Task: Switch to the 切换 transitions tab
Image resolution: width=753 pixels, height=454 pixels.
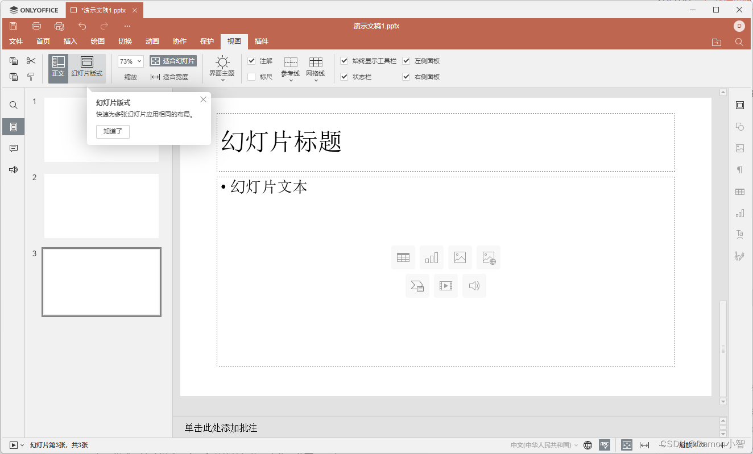Action: [125, 41]
